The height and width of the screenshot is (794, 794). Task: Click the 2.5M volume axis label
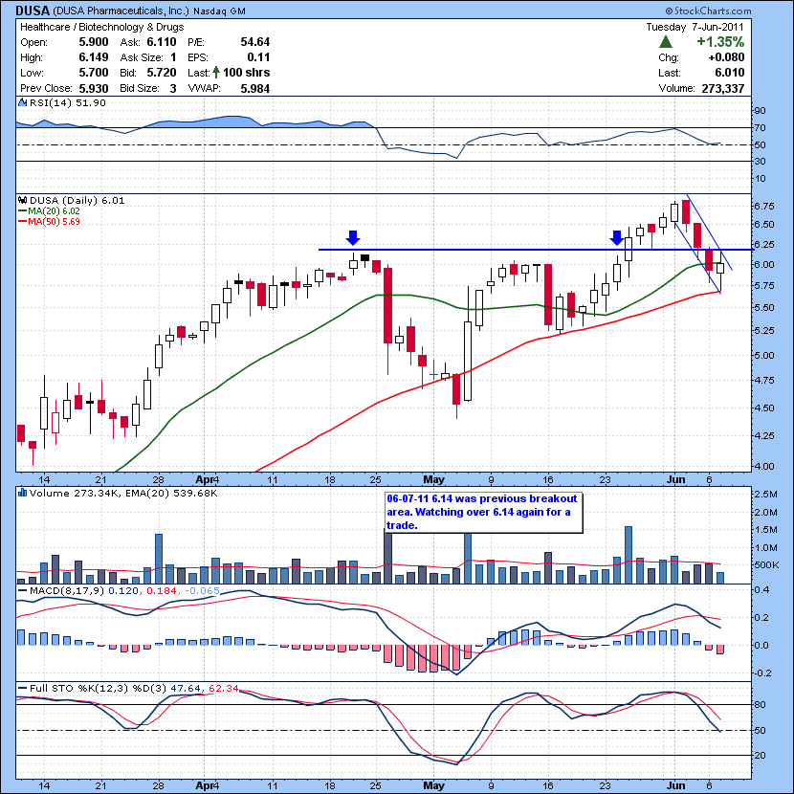[x=765, y=495]
